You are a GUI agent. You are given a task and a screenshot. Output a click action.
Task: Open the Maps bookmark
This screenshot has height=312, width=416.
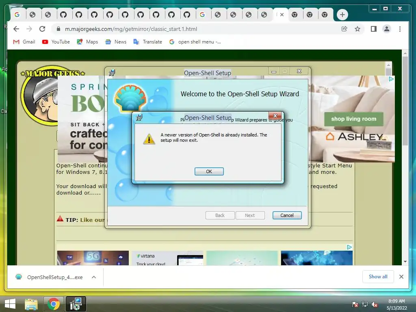point(87,42)
